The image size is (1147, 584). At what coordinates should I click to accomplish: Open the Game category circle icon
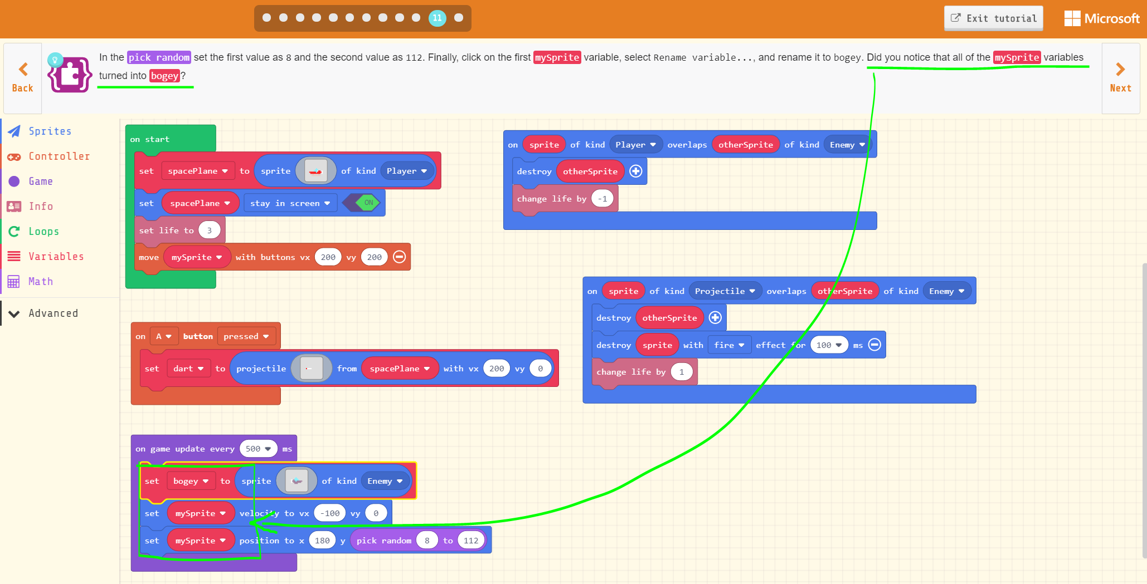(14, 181)
